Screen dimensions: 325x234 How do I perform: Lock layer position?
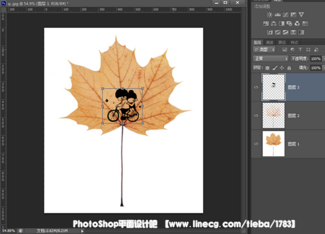coord(282,68)
